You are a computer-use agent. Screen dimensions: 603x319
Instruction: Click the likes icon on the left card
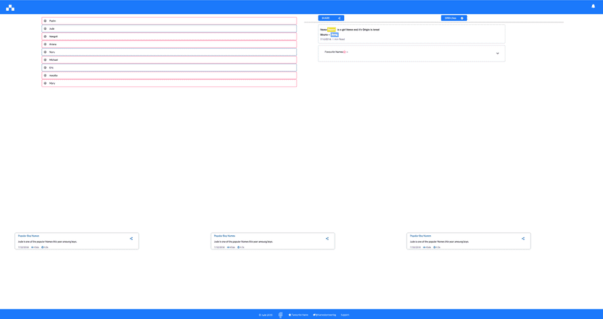coord(42,247)
